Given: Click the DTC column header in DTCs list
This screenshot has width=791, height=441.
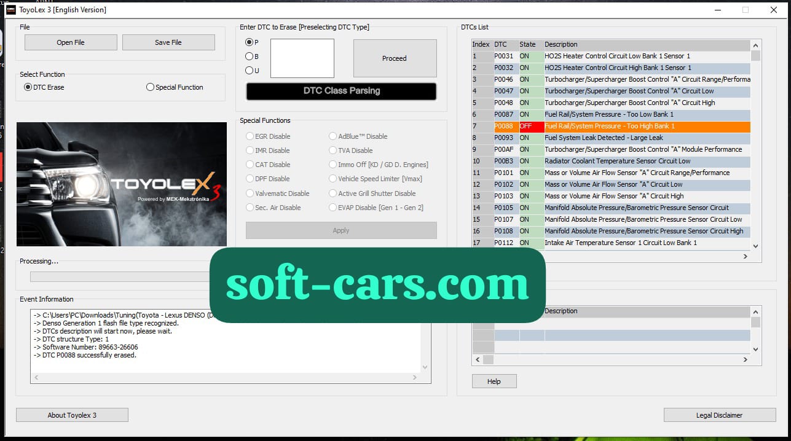Looking at the screenshot, I should coord(506,44).
